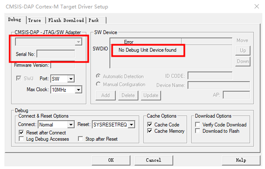Click the Move Up button
265x169 pixels.
click(243, 50)
